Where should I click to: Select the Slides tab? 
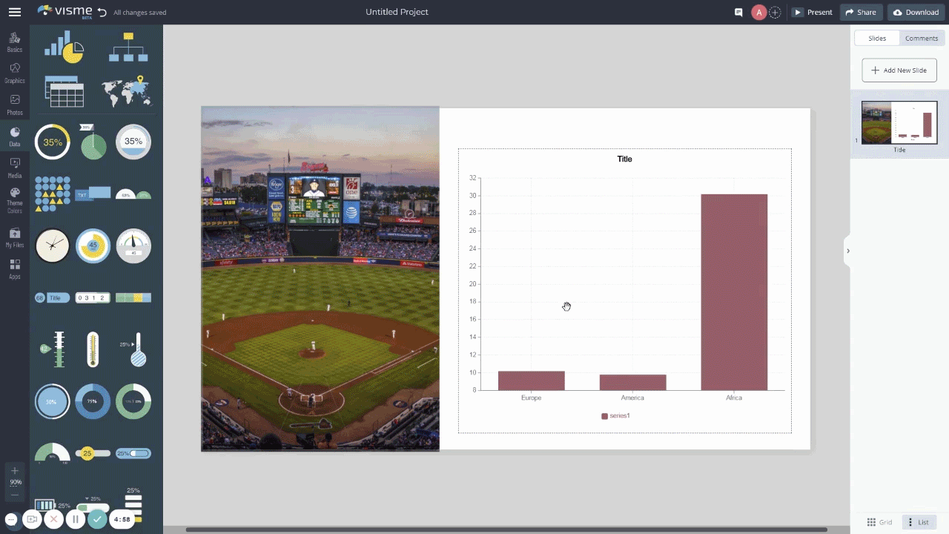click(x=877, y=39)
